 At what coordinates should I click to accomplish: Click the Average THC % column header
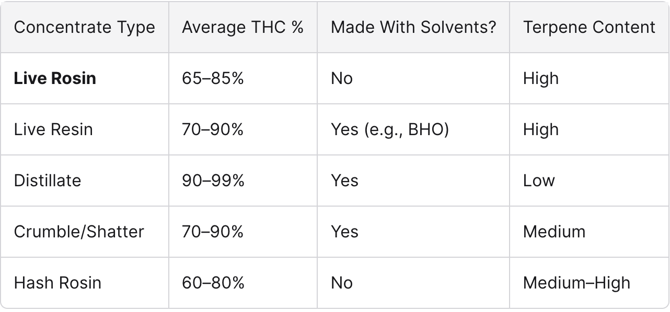(243, 28)
